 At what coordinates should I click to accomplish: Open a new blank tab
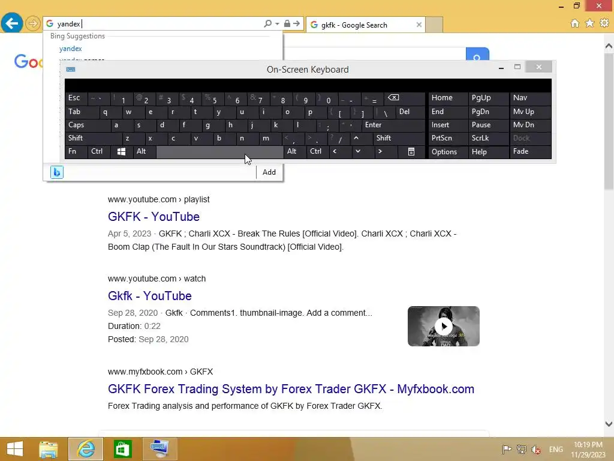434,25
